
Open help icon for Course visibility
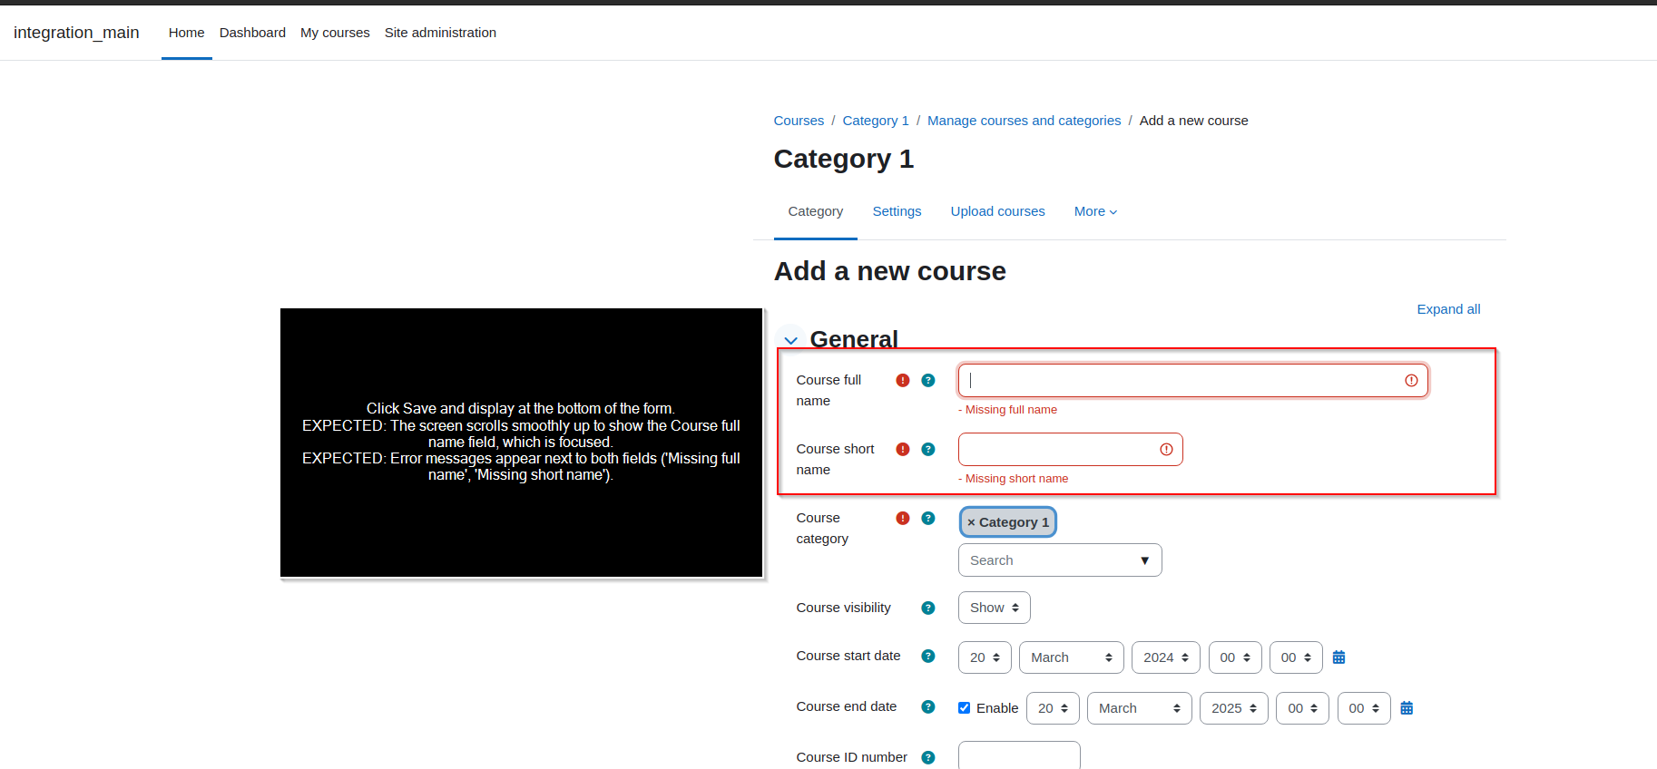(x=927, y=608)
